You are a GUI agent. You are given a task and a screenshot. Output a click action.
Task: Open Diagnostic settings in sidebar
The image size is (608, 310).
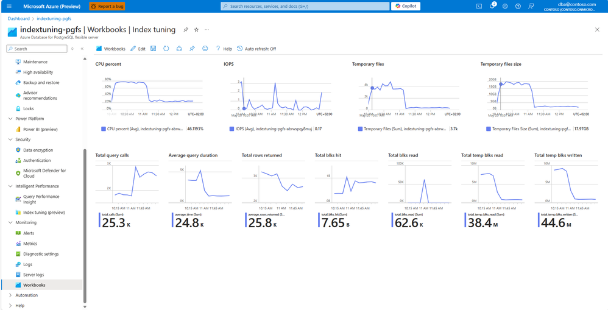[42, 254]
